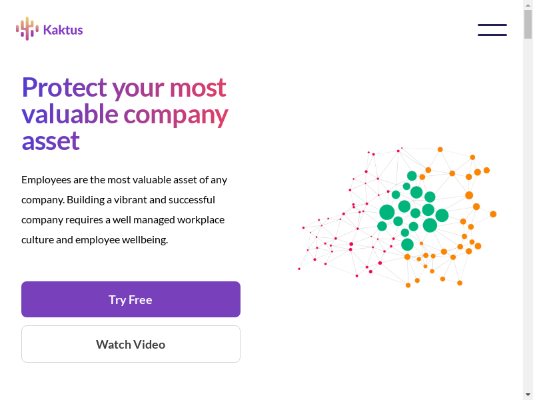Click the topmost orange node in the graph
Viewport: 533px width, 400px height.
pos(440,149)
